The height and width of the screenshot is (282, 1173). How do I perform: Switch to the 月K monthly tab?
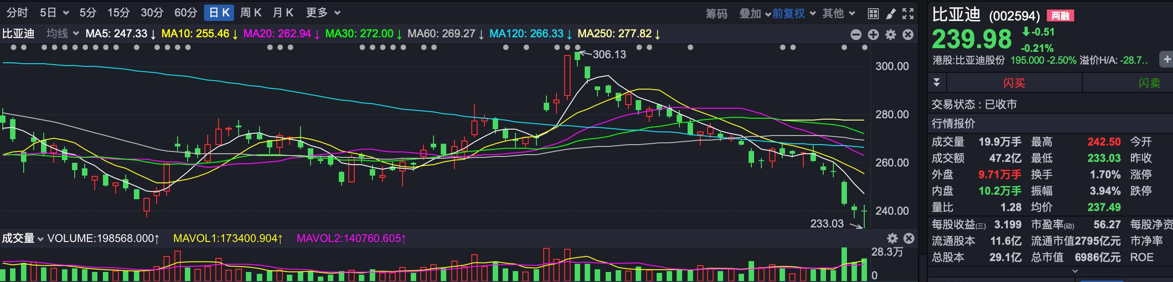tap(283, 13)
